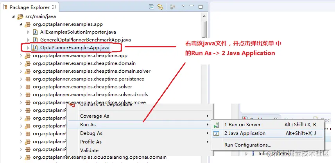Open Profile As submenu
The width and height of the screenshot is (335, 163).
(140, 142)
